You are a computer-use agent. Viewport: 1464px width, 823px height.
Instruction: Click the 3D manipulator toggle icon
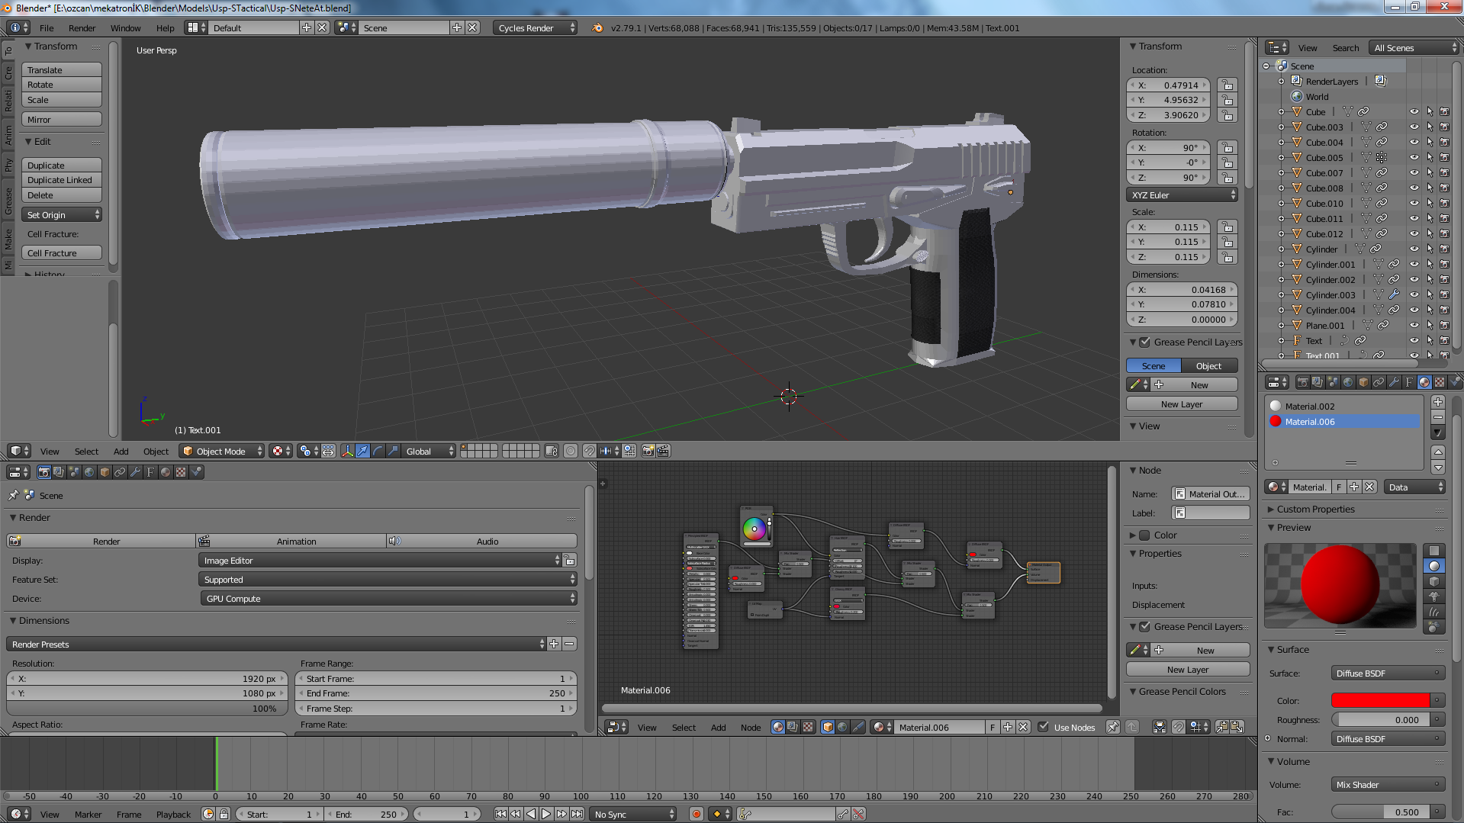(x=347, y=452)
